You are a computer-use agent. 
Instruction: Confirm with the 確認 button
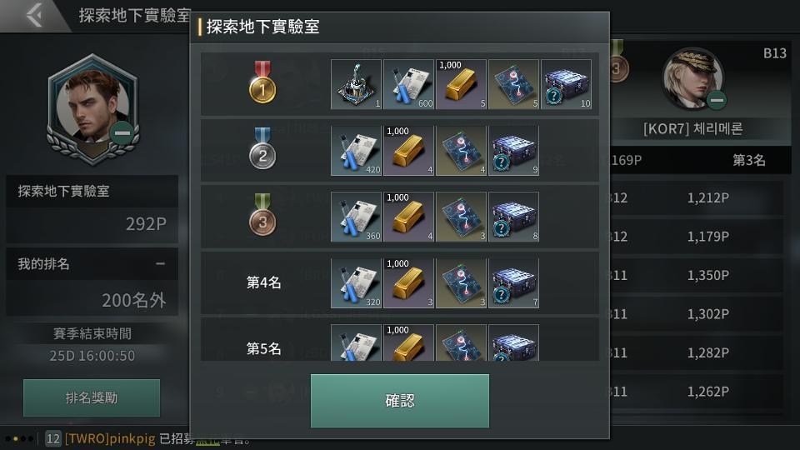pos(400,401)
